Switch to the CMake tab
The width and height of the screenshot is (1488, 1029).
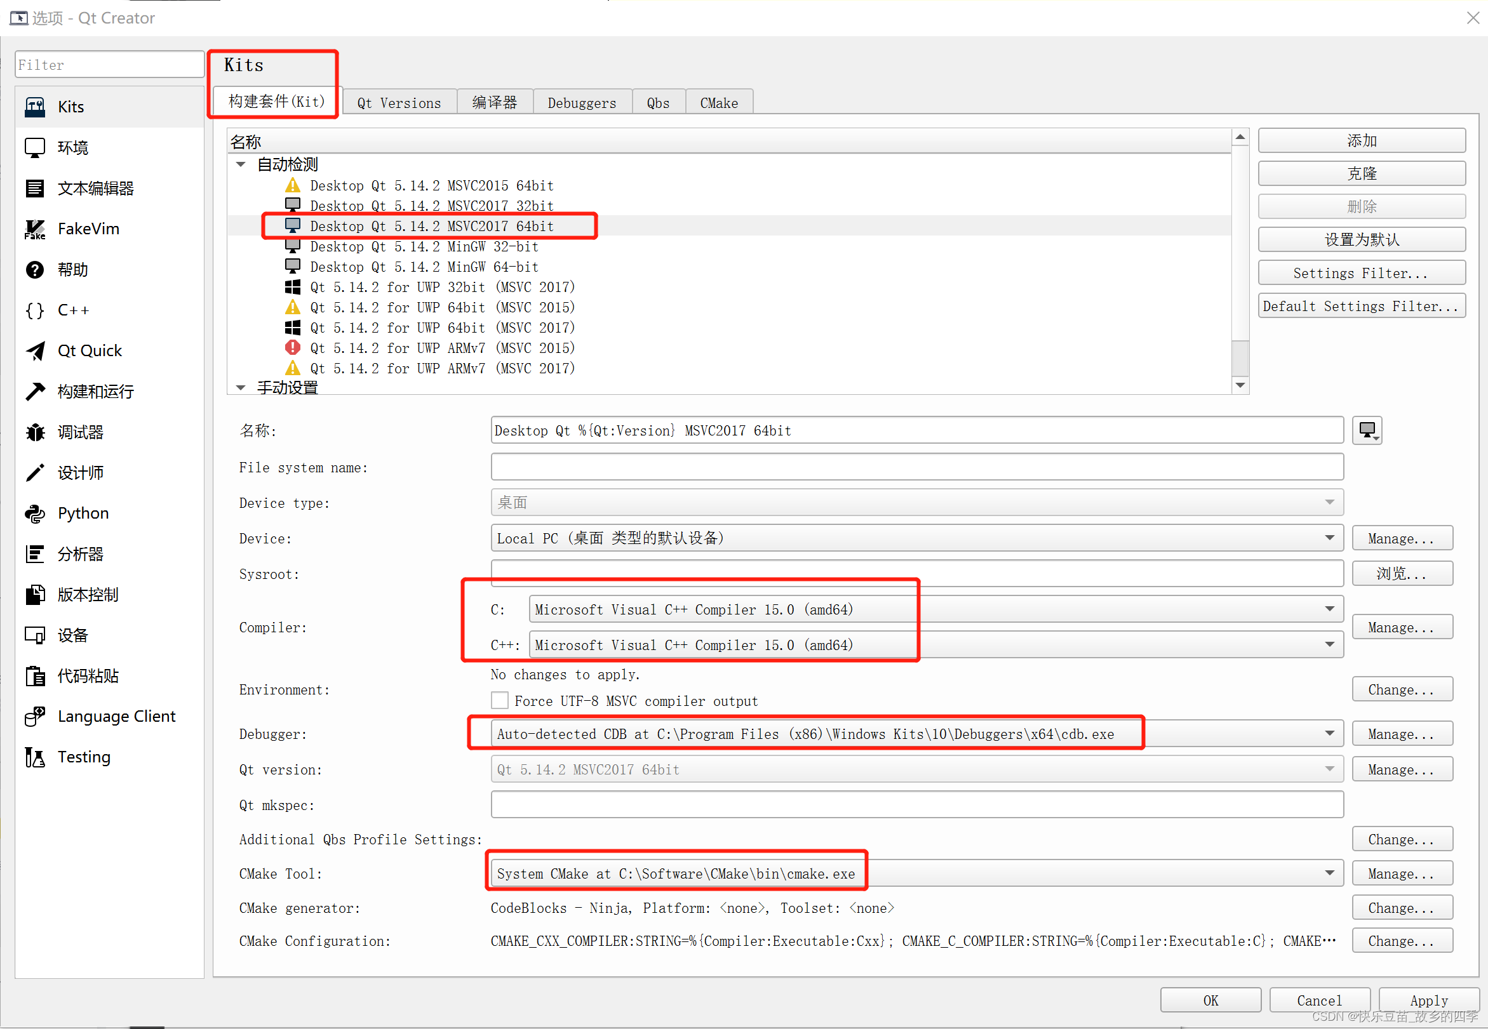click(718, 102)
